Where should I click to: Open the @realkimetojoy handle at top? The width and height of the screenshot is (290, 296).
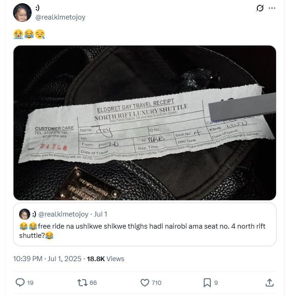pyautogui.click(x=61, y=17)
